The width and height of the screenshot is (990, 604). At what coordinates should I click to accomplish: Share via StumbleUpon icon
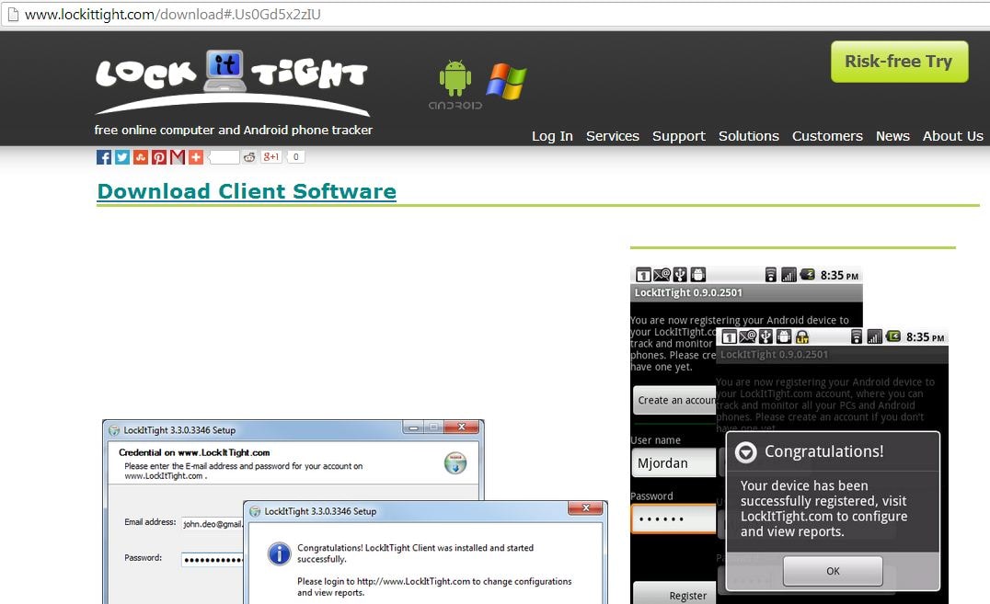point(141,157)
